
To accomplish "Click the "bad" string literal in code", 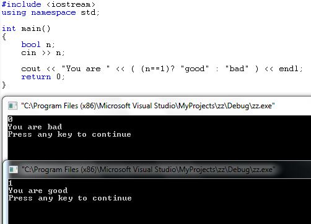I will (237, 69).
